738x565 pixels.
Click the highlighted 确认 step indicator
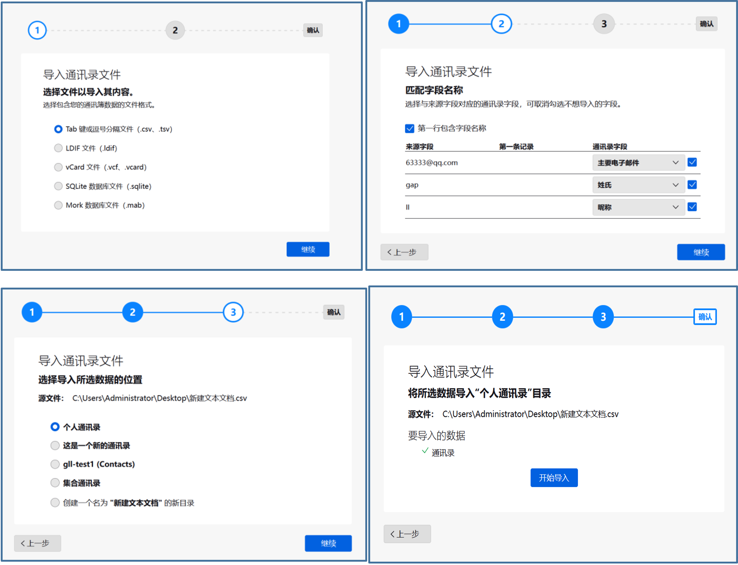pyautogui.click(x=705, y=317)
